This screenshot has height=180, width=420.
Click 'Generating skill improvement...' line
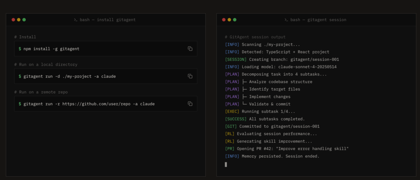tap(274, 141)
